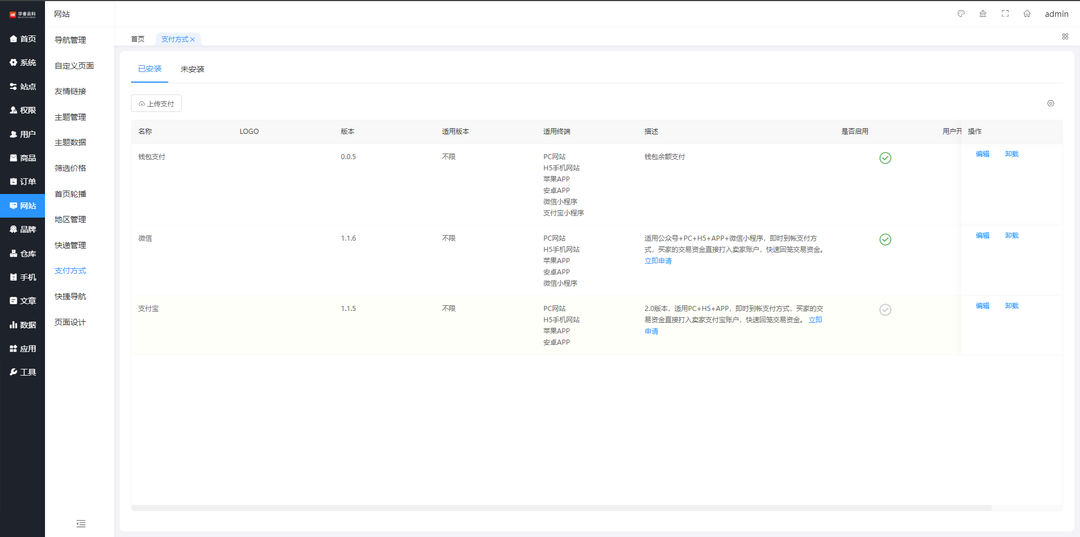
Task: Open the tab grid menu icon
Action: point(1065,37)
